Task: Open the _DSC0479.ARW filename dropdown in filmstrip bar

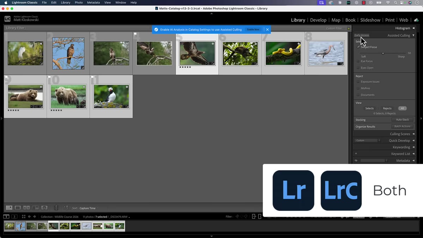Action: 120,217
